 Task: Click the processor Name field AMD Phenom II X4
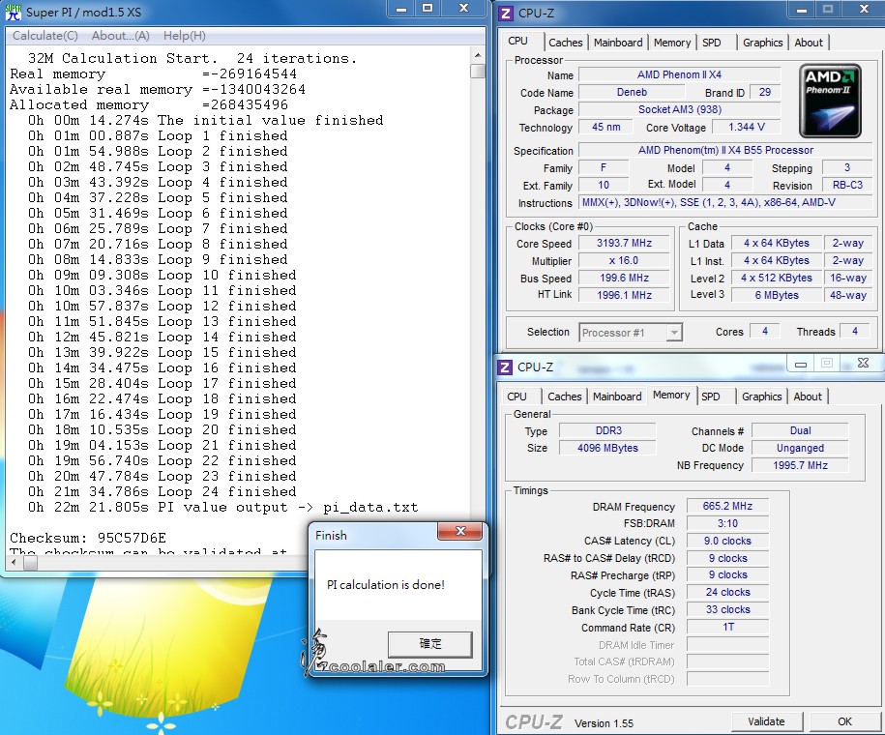pyautogui.click(x=679, y=74)
